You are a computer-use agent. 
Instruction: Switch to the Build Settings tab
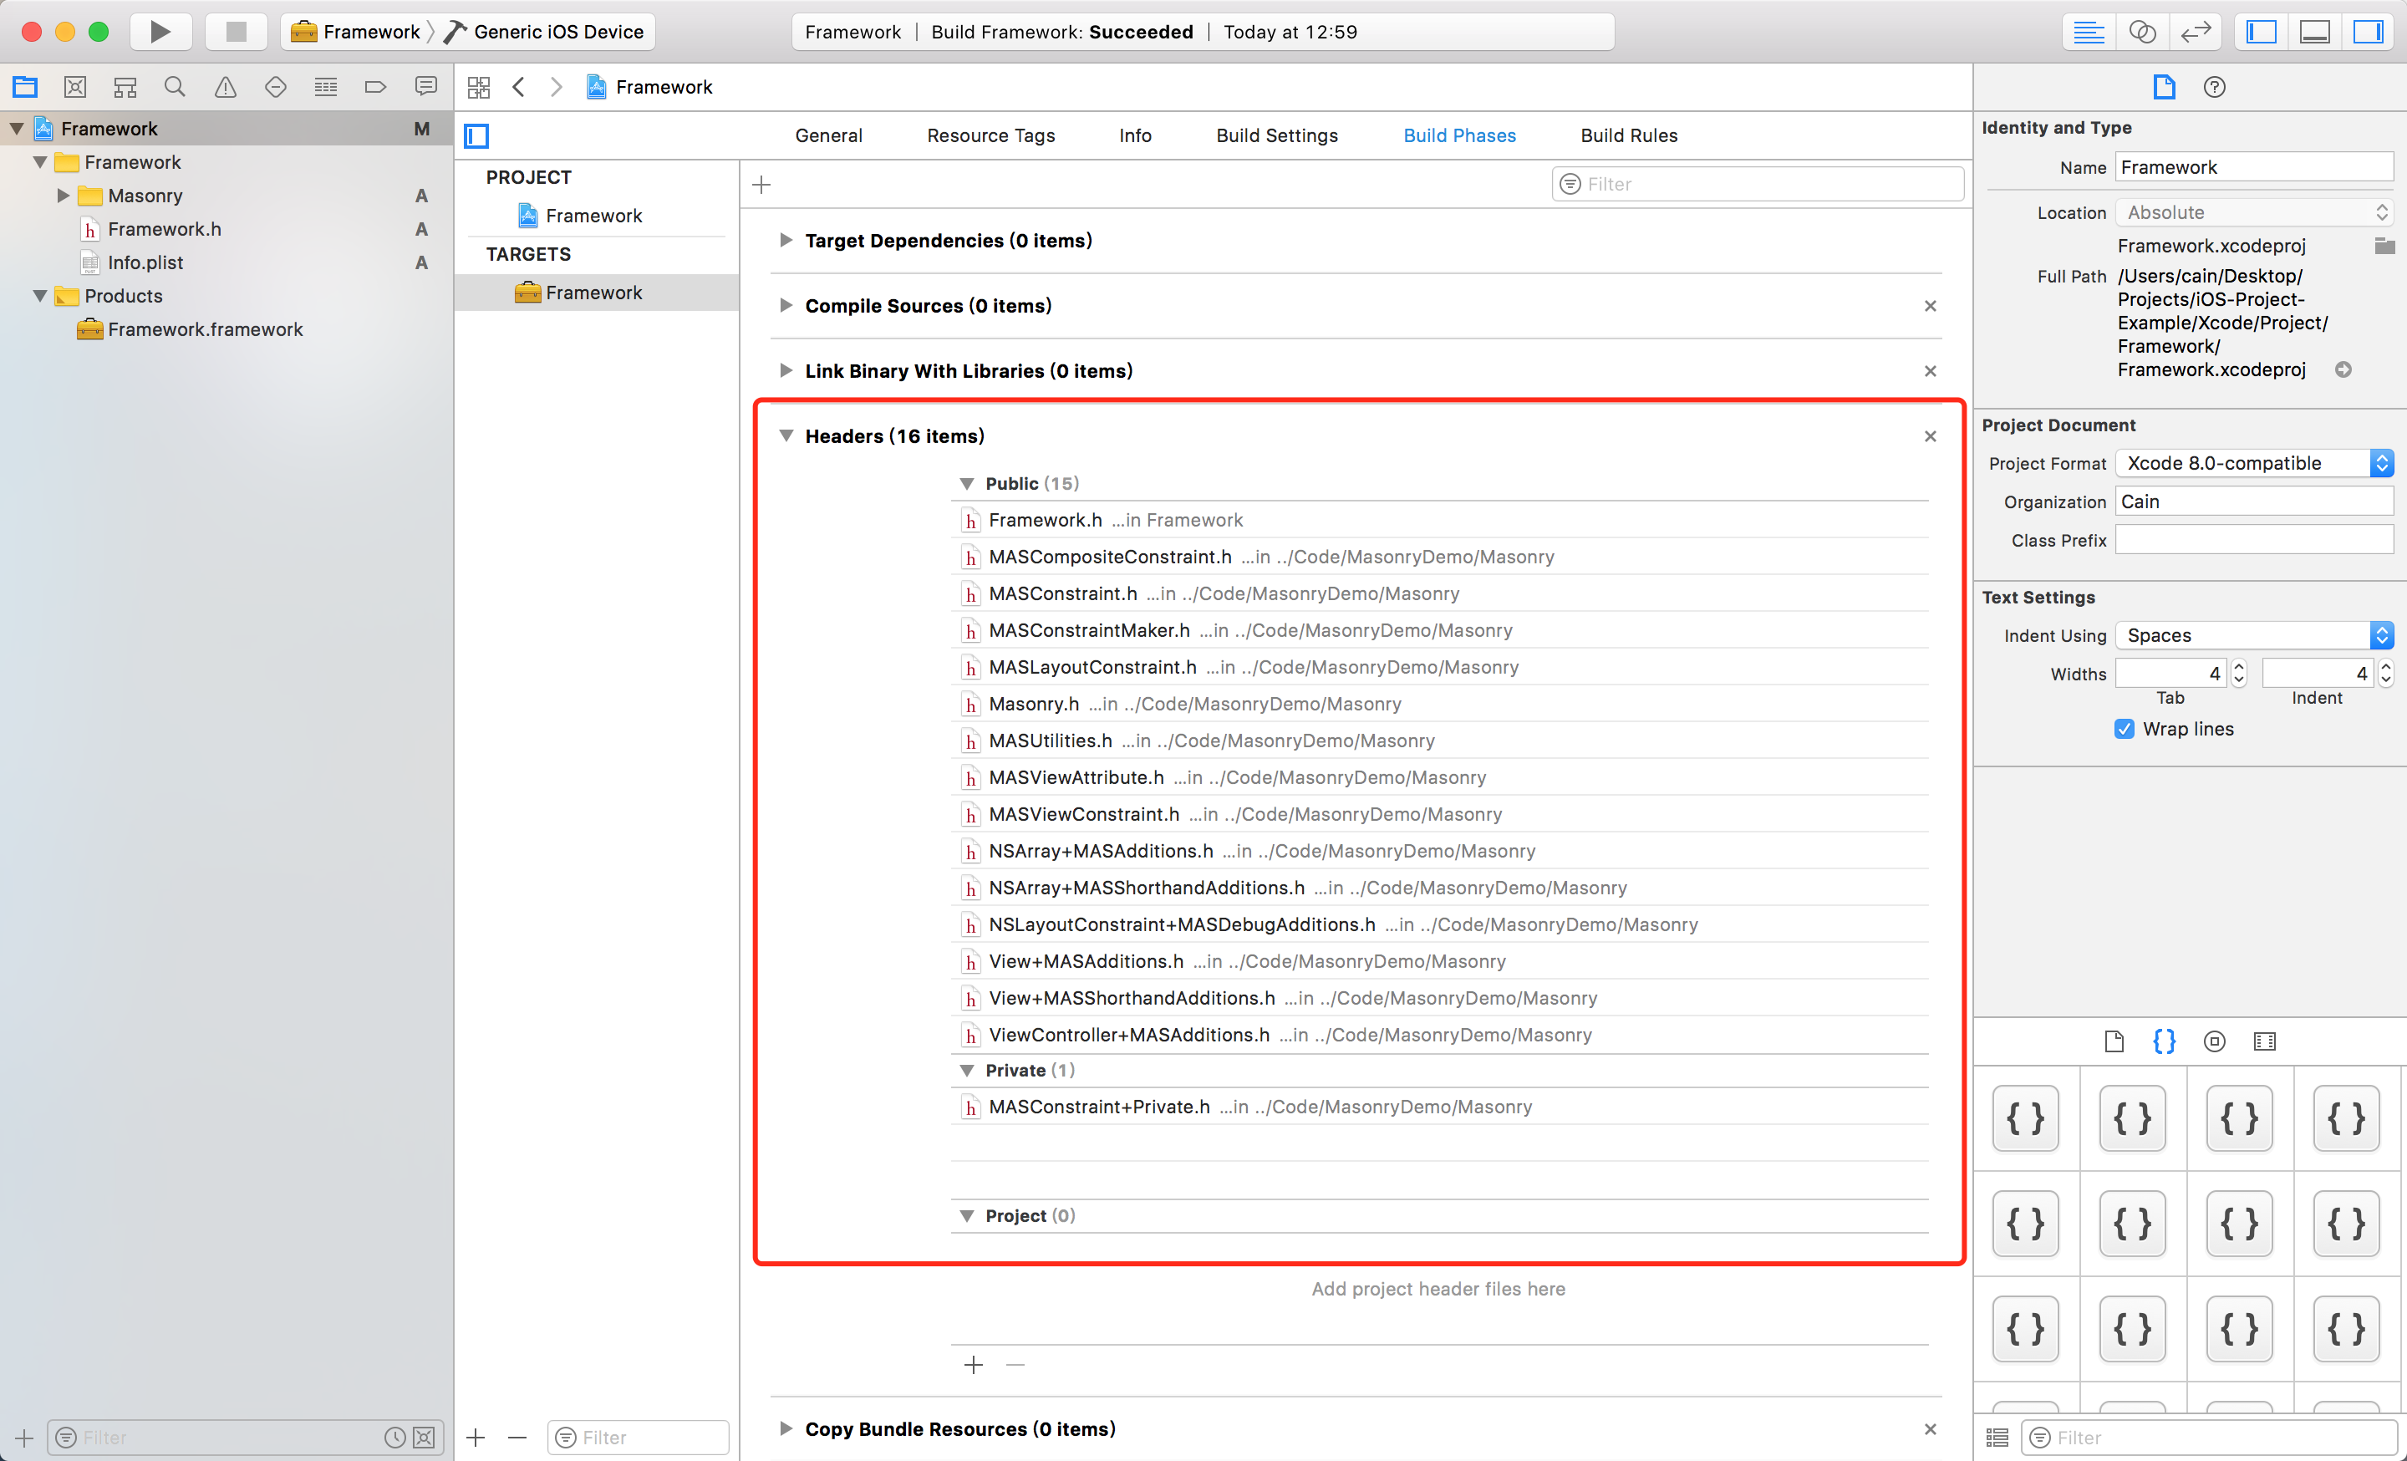tap(1275, 135)
